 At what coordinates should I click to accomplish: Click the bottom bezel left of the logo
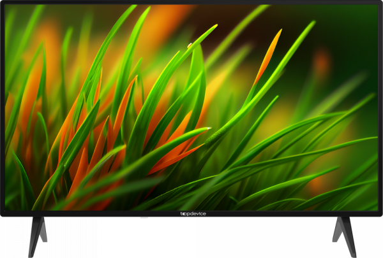[x=96, y=214]
